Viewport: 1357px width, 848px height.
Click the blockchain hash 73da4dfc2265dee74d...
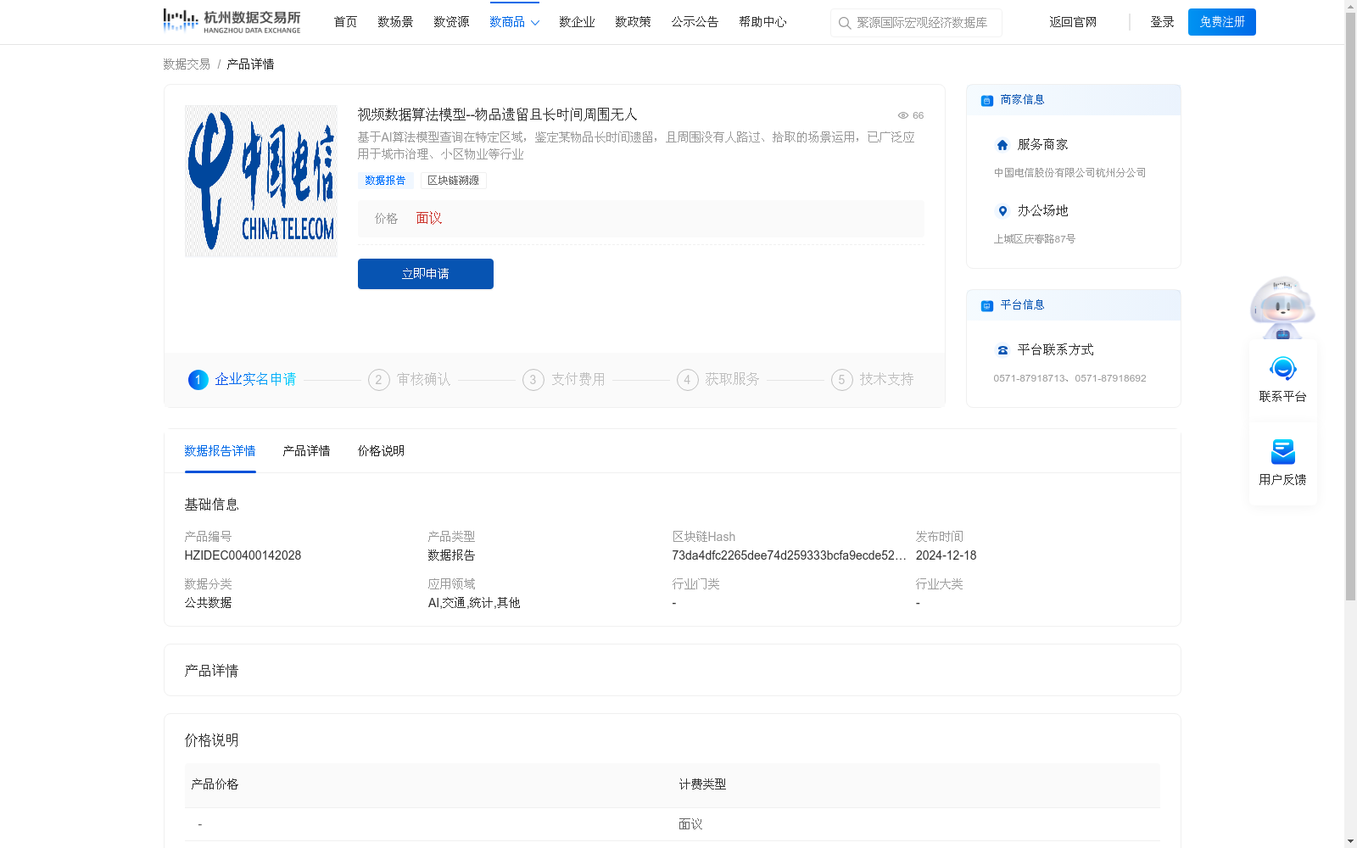tap(789, 555)
